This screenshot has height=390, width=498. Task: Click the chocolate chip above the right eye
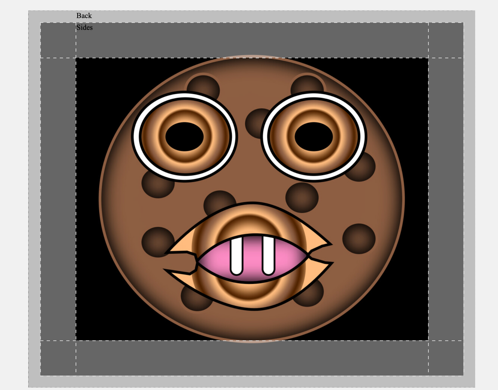307,84
